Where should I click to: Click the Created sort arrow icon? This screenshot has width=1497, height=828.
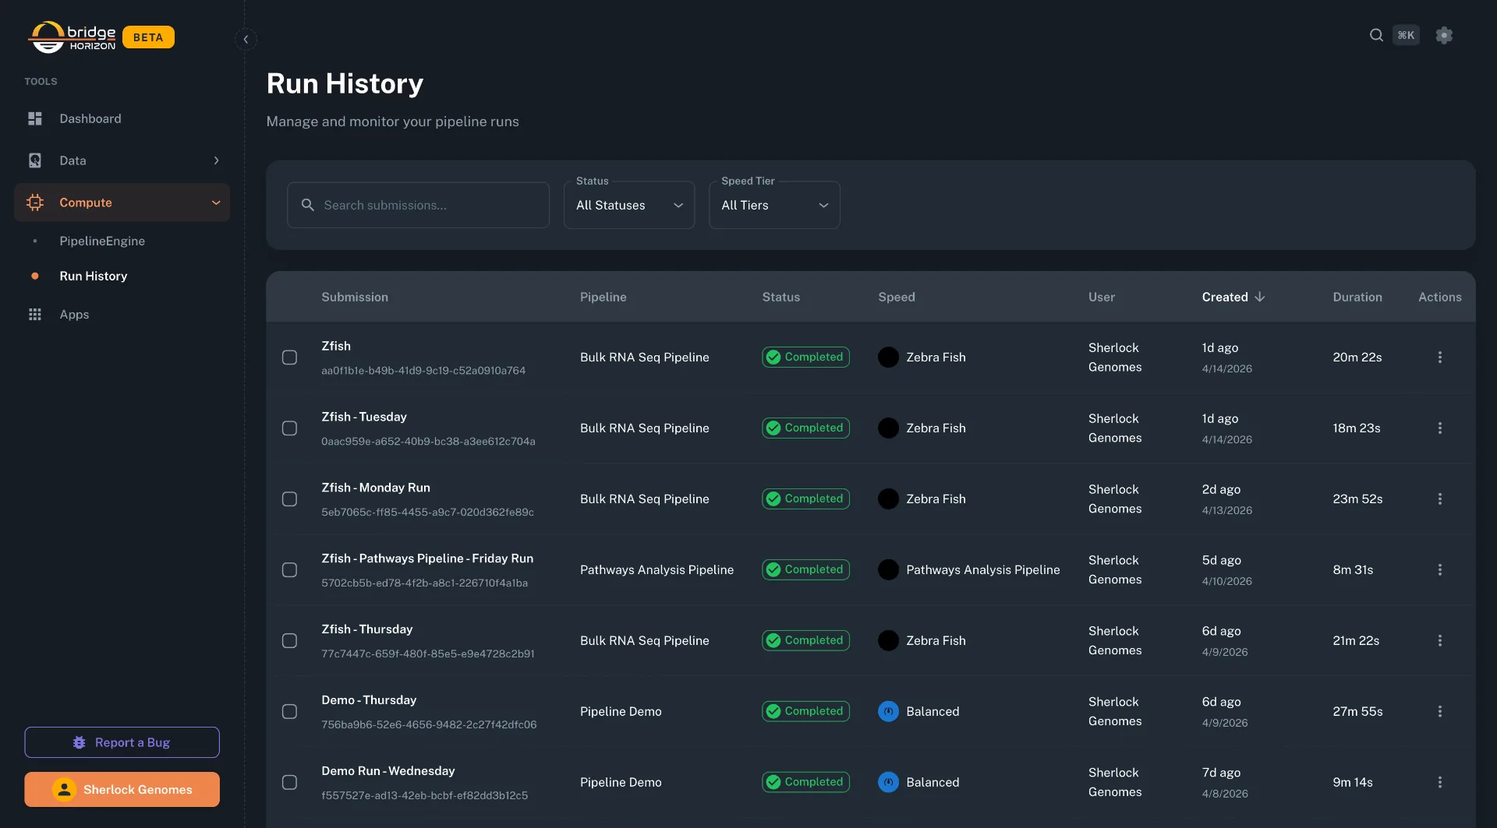tap(1260, 297)
